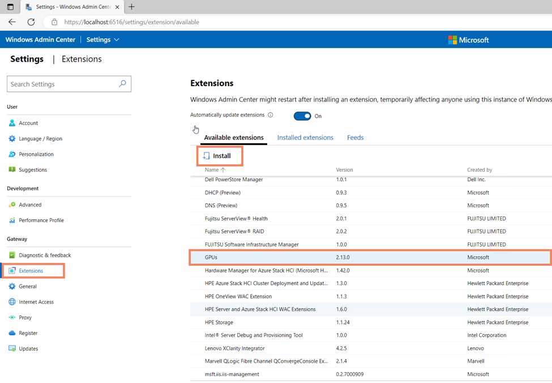Screen dimensions: 552x383
Task: Select Lenovo XClarity Integrator row
Action: tap(371, 348)
